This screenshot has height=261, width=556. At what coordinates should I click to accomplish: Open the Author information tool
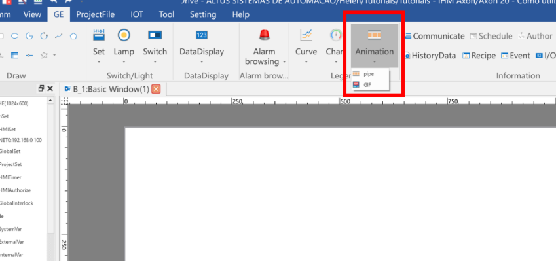click(x=535, y=36)
